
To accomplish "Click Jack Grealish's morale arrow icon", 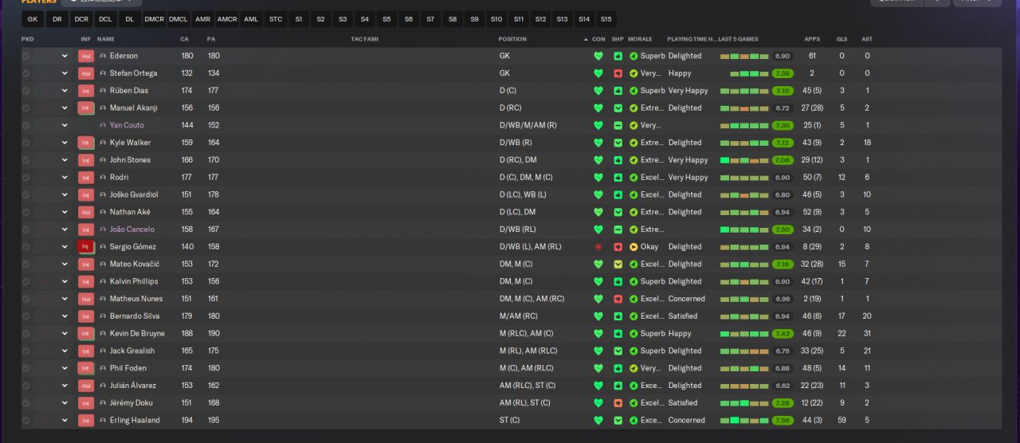I will pyautogui.click(x=634, y=351).
